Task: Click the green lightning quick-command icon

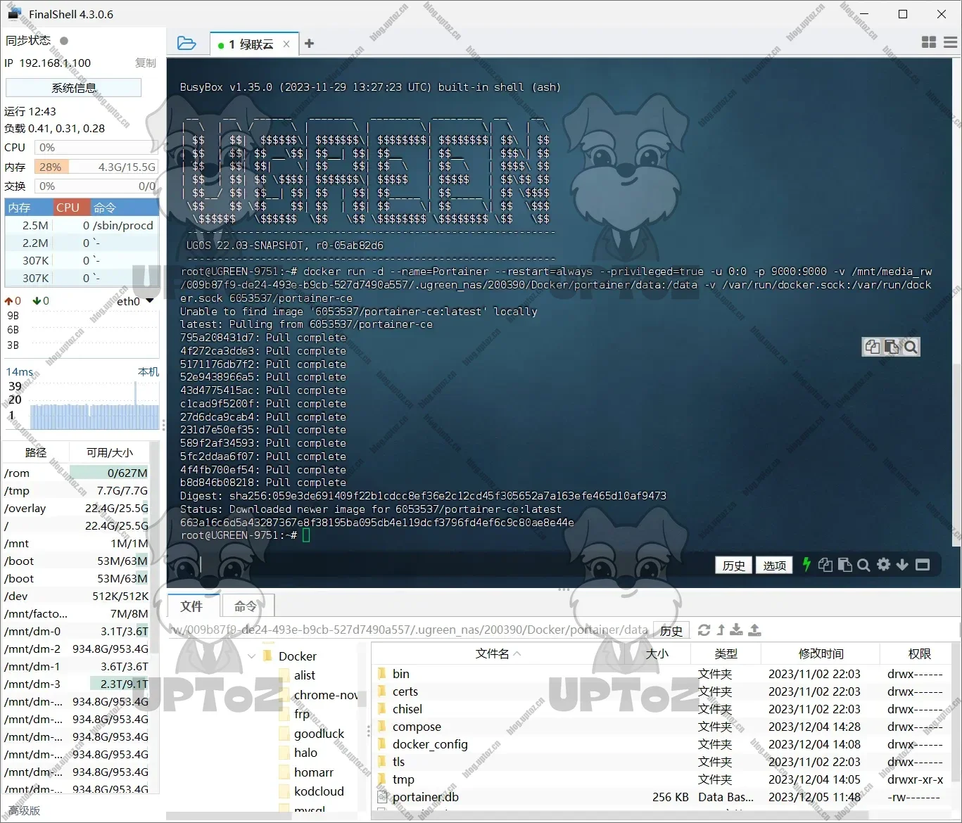Action: click(806, 564)
